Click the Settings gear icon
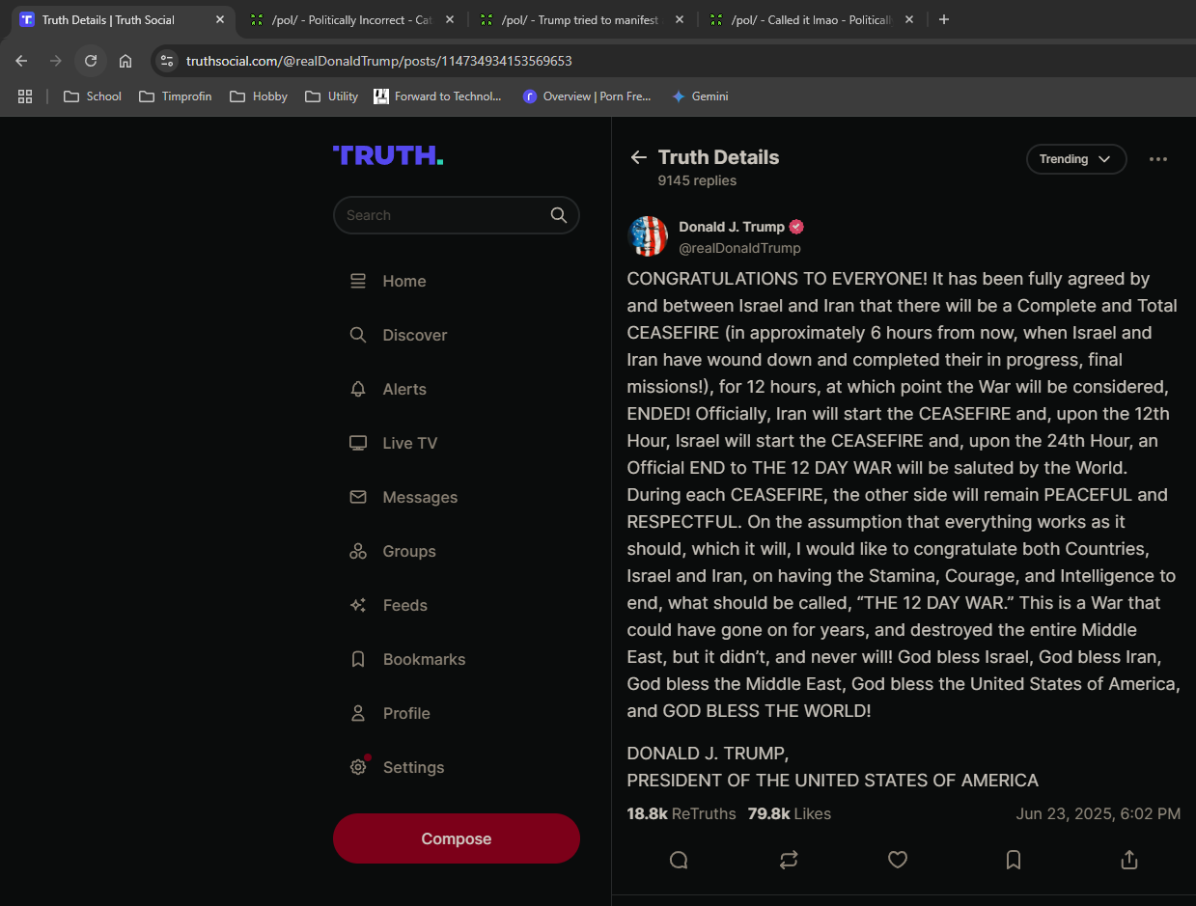 358,767
